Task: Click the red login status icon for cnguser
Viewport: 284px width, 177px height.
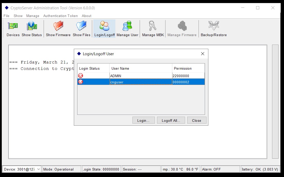Action: pos(81,82)
